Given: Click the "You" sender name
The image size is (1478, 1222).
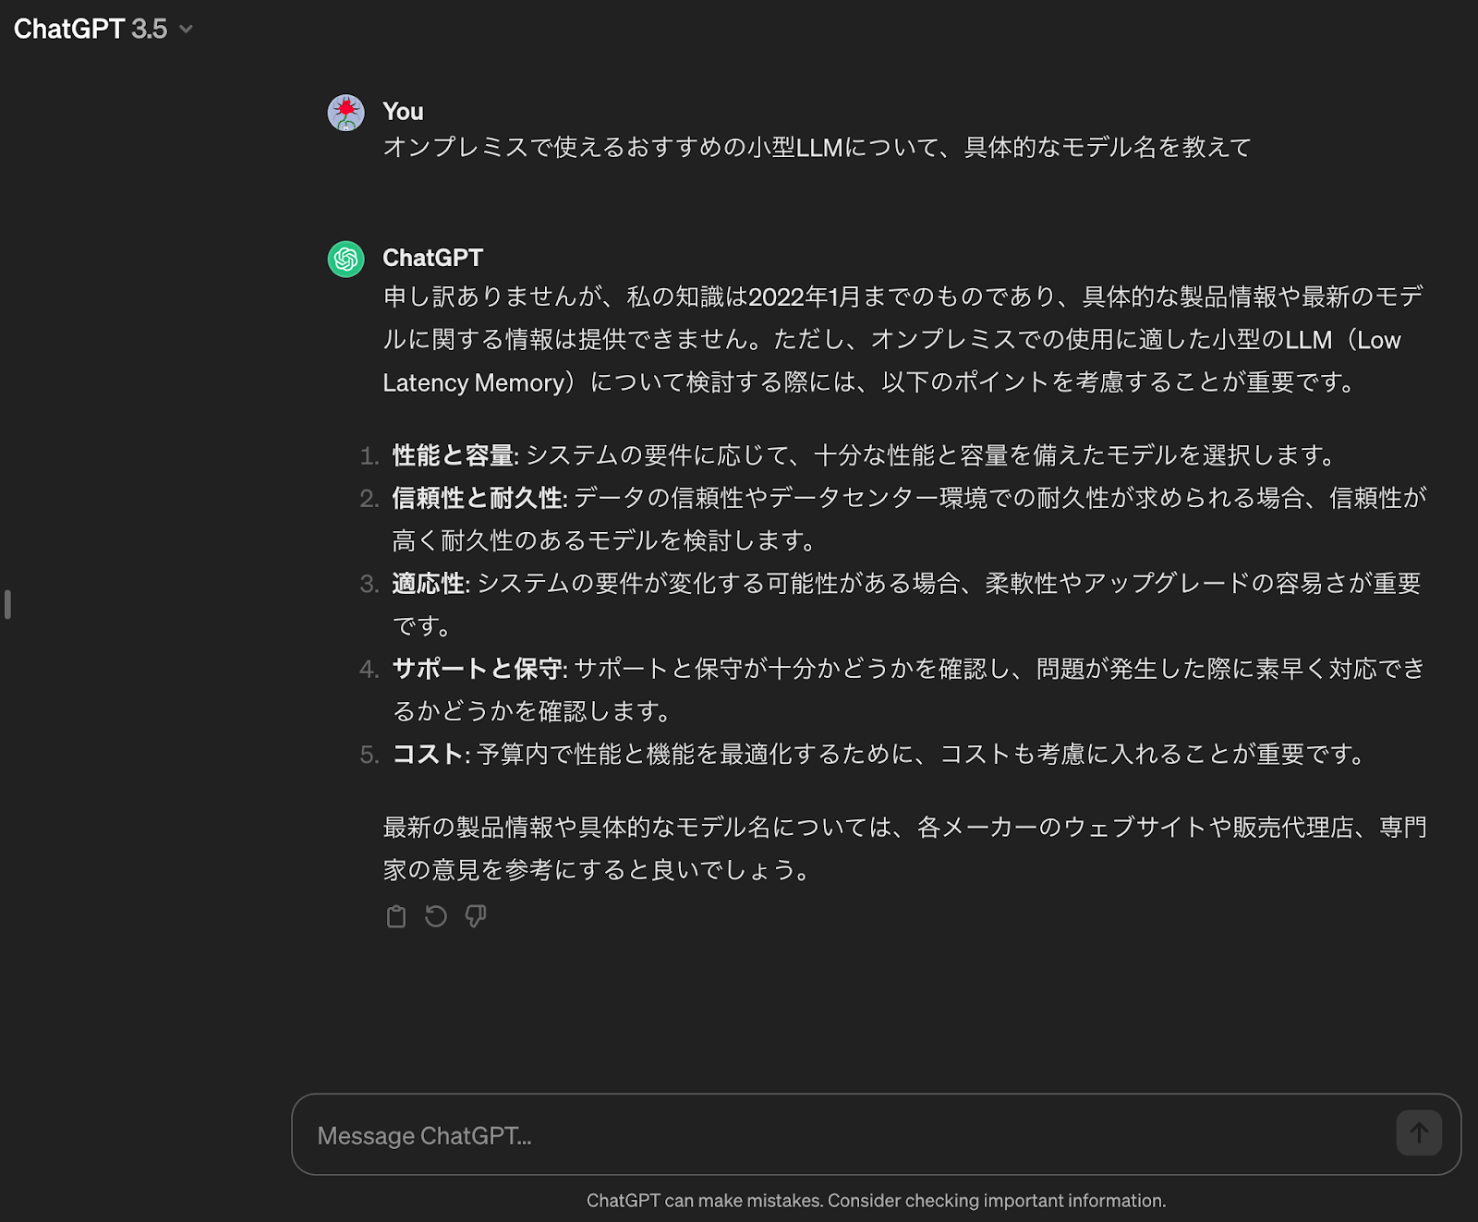Looking at the screenshot, I should pyautogui.click(x=403, y=112).
